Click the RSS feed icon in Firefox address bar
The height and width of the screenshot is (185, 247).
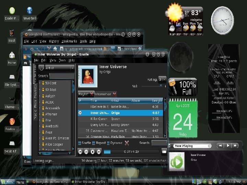tap(105, 49)
